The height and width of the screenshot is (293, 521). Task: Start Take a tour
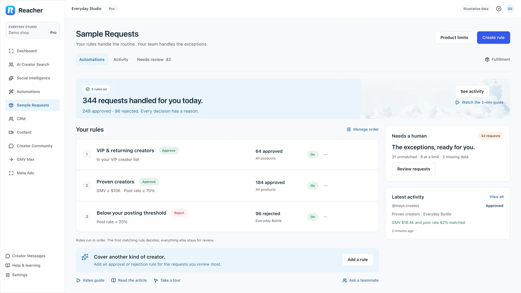[167, 280]
